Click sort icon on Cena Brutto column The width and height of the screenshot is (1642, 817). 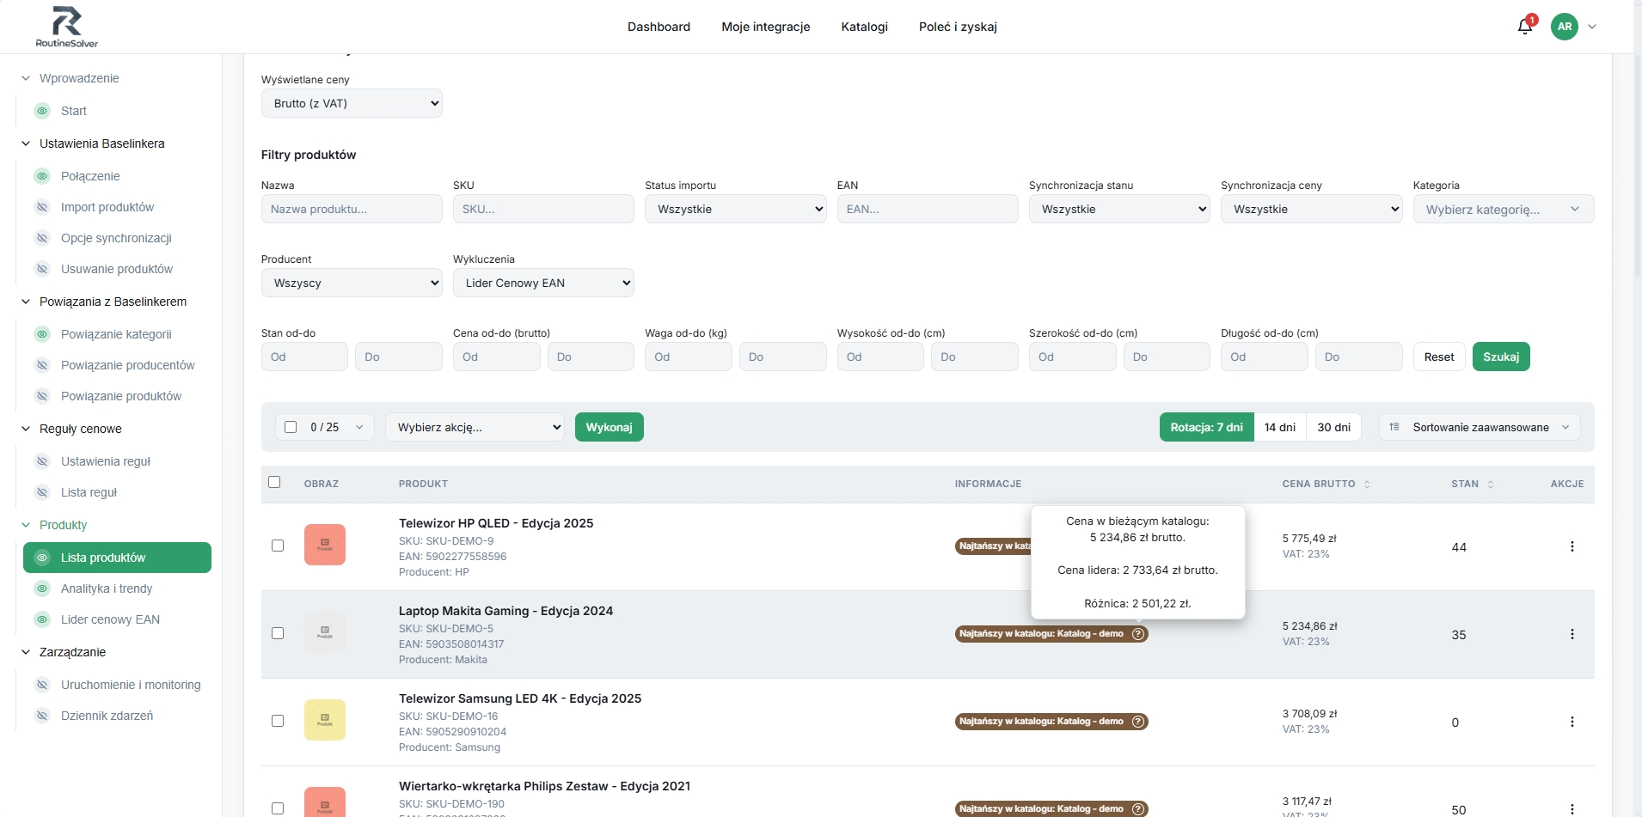(x=1367, y=485)
